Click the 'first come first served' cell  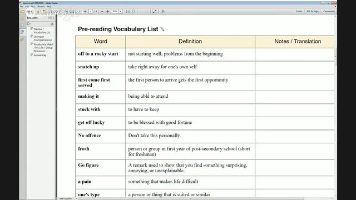[x=100, y=83]
